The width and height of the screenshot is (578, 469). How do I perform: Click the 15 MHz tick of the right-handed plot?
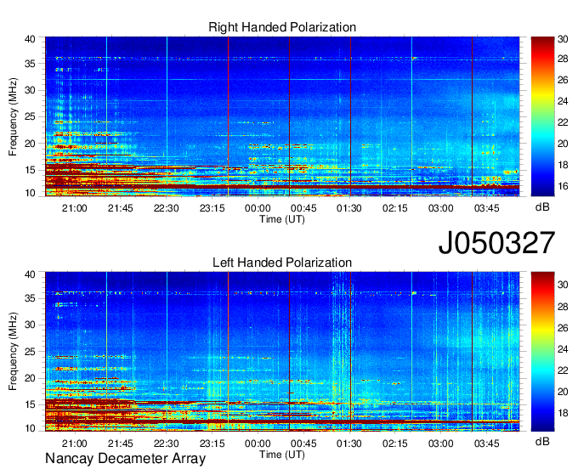tap(31, 170)
